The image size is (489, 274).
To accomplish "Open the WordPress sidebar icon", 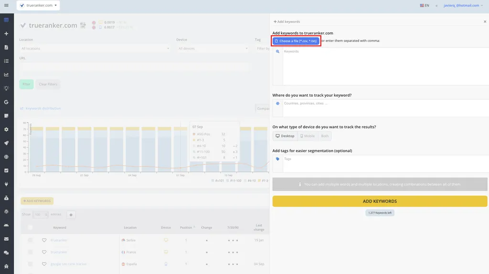I will click(6, 212).
